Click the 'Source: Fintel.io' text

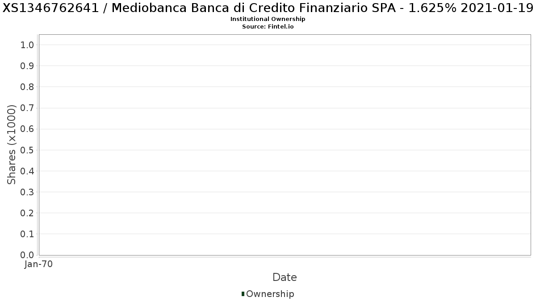click(x=268, y=26)
